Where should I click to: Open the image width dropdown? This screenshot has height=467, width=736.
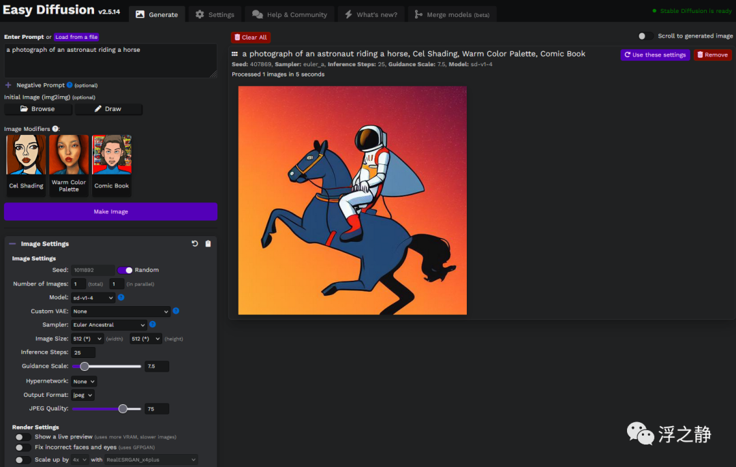coord(87,339)
